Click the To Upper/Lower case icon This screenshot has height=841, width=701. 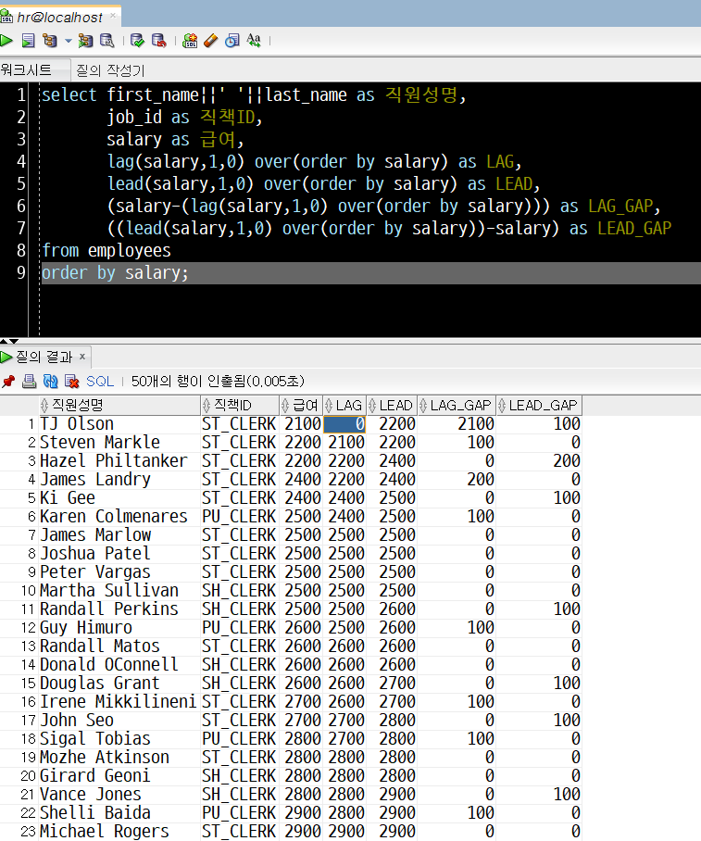254,40
